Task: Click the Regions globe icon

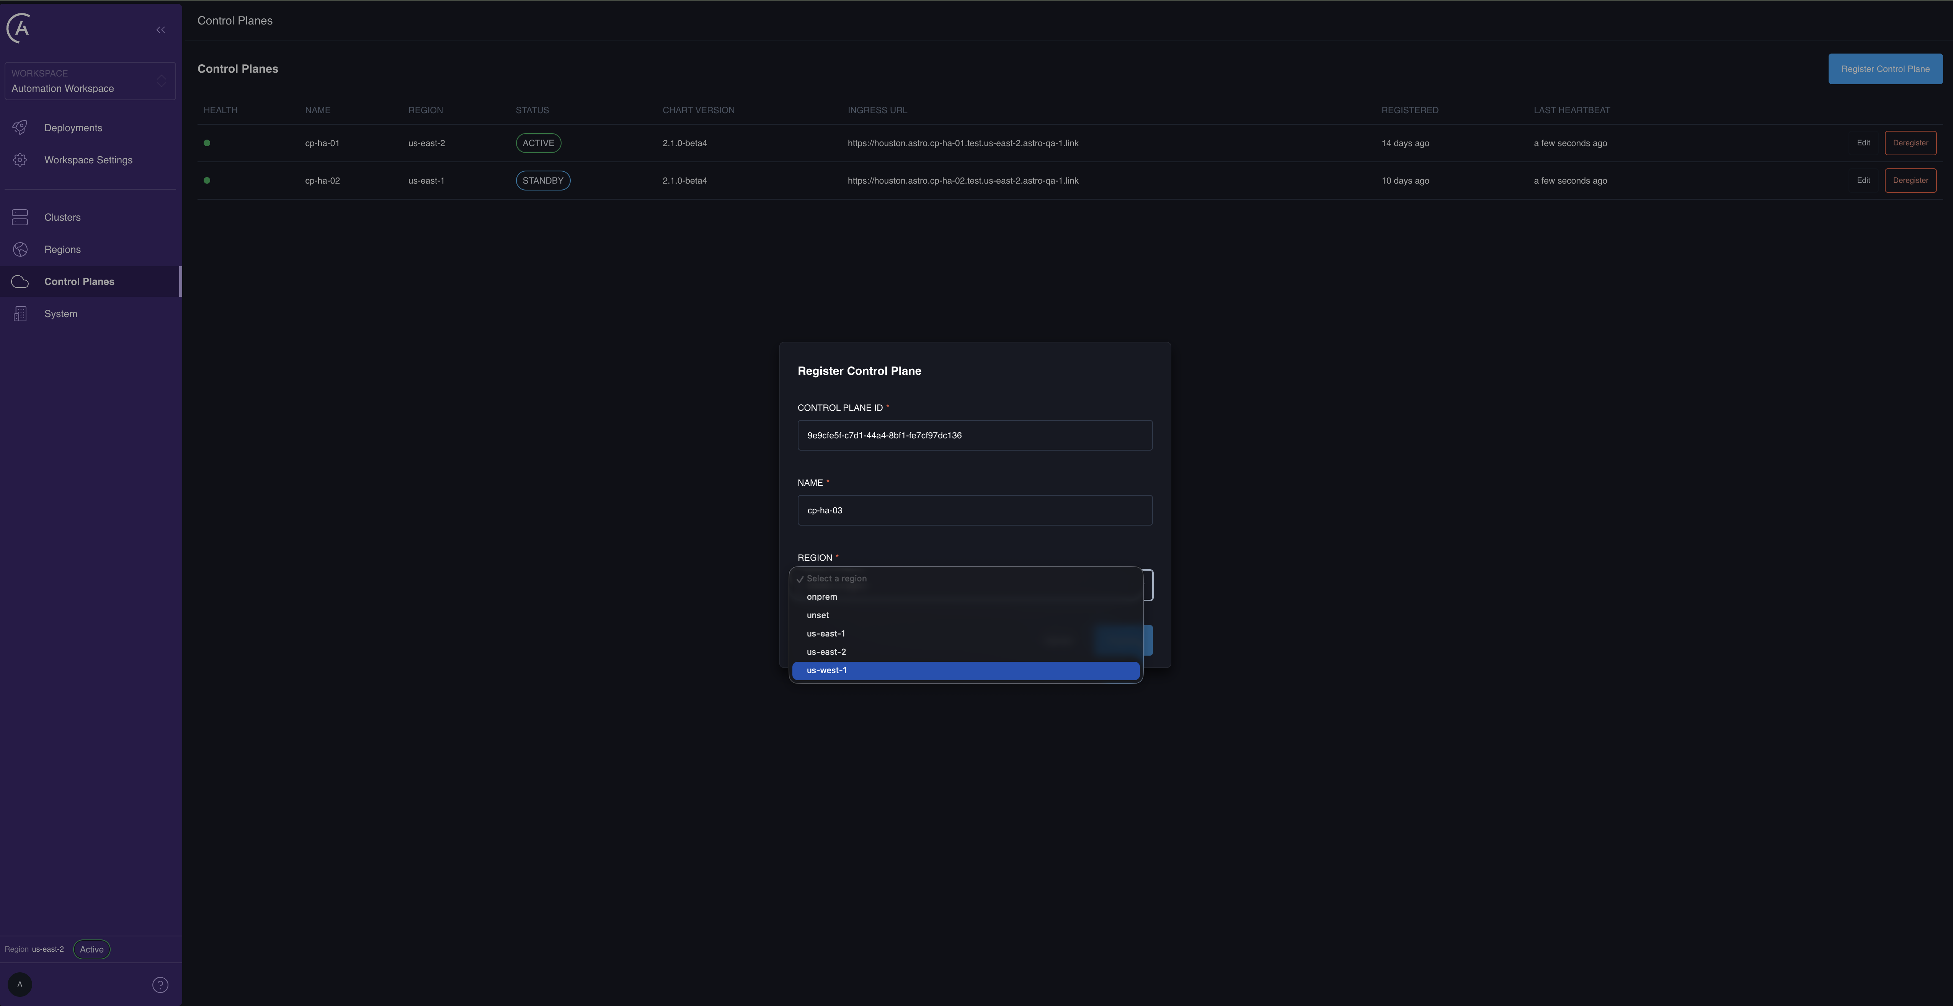Action: tap(20, 249)
